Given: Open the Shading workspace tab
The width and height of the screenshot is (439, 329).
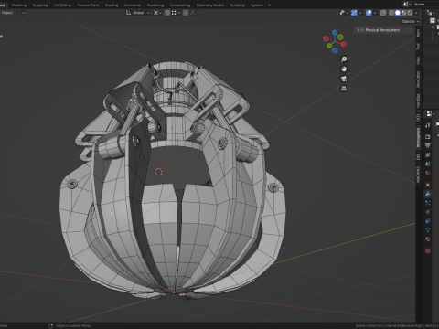Looking at the screenshot, I should 112,5.
